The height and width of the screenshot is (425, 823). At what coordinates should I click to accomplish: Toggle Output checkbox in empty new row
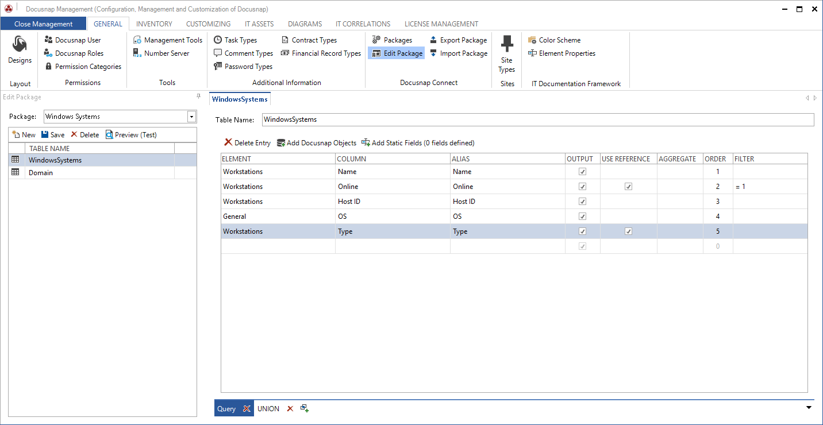[x=582, y=246]
